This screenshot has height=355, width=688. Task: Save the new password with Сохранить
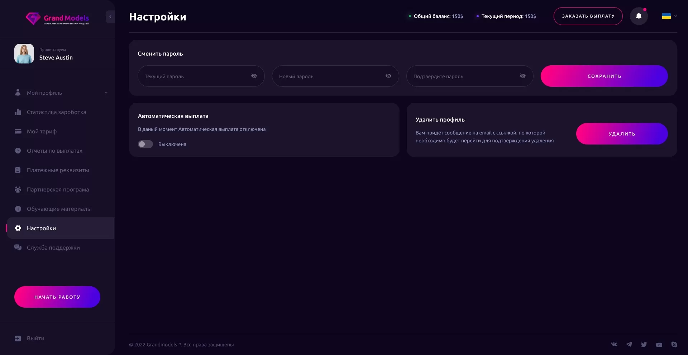coord(604,76)
